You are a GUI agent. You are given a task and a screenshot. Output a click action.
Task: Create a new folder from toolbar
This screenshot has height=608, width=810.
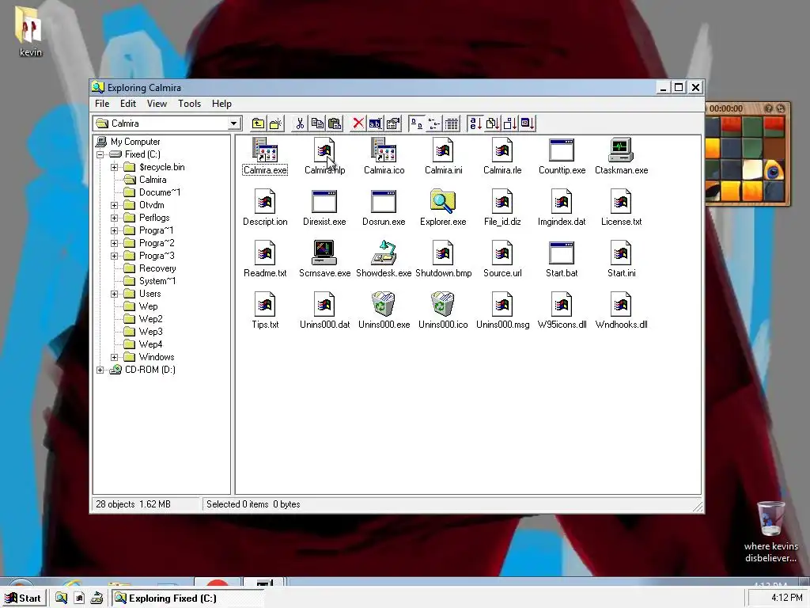(275, 123)
